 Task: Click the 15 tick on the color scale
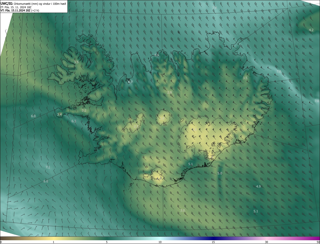click(213, 242)
